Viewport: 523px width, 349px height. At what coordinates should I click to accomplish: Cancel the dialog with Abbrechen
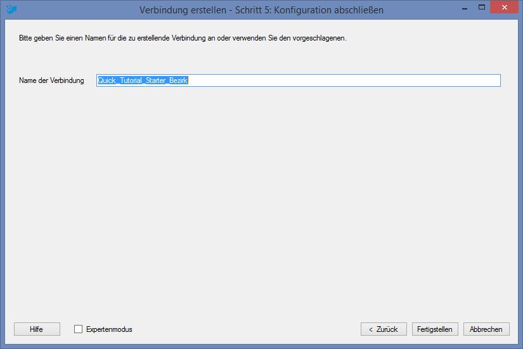pyautogui.click(x=486, y=329)
